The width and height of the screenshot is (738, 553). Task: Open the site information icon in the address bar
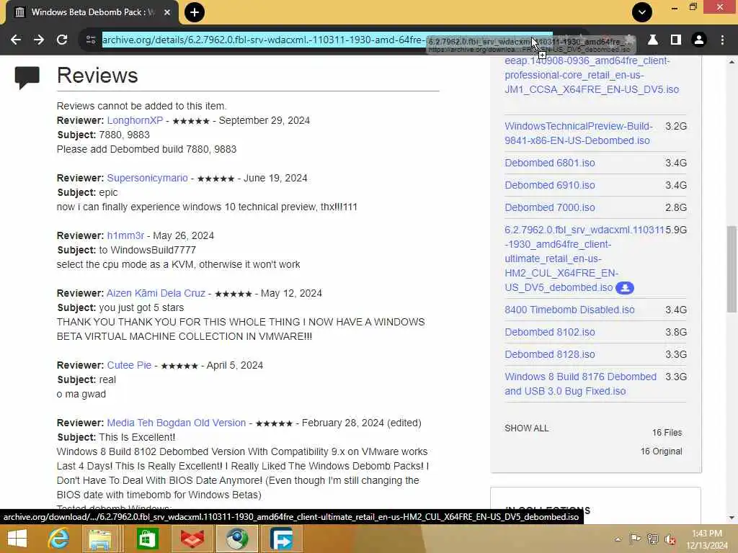point(91,40)
